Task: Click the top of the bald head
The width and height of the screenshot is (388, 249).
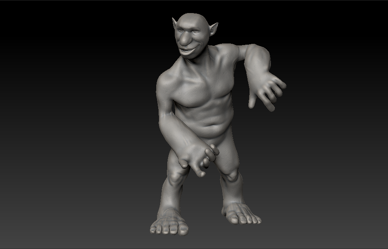Action: pos(193,18)
